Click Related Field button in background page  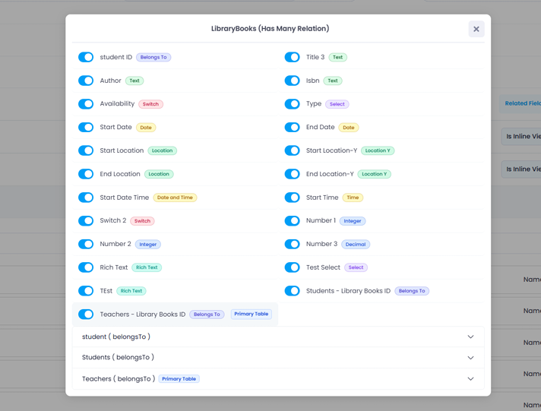(x=520, y=103)
